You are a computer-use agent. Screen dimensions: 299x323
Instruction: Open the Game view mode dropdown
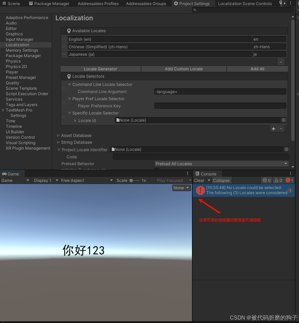tap(15, 181)
